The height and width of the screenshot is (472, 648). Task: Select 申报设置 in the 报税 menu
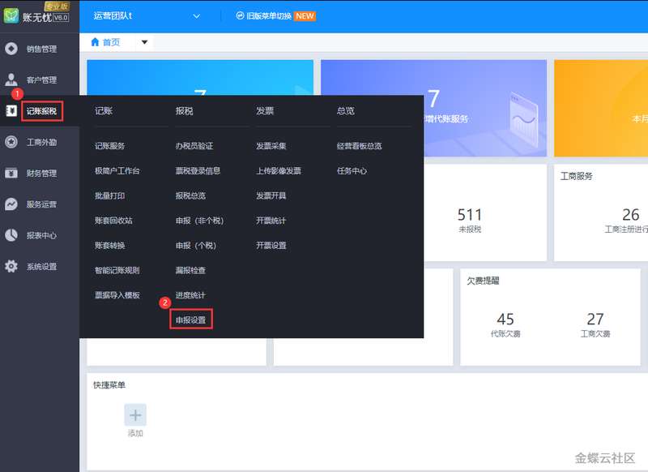pos(190,320)
